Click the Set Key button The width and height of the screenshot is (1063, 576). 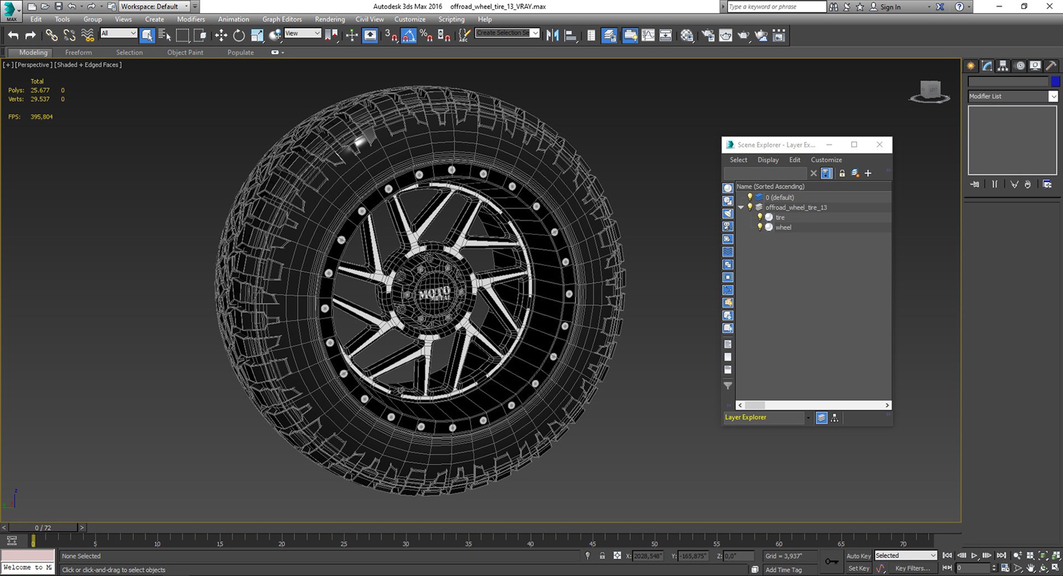(859, 568)
